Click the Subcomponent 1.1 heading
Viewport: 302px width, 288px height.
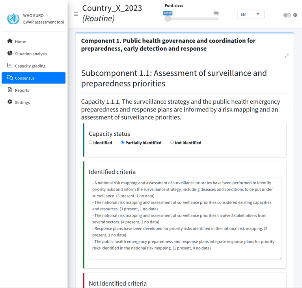pos(174,78)
